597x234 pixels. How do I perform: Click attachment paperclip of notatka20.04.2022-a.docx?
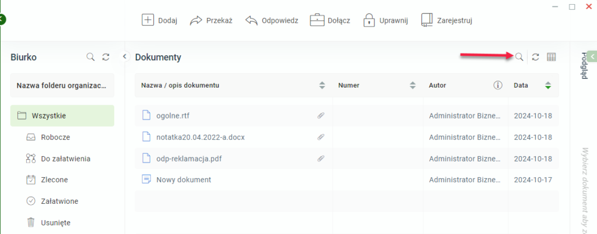pyautogui.click(x=321, y=137)
